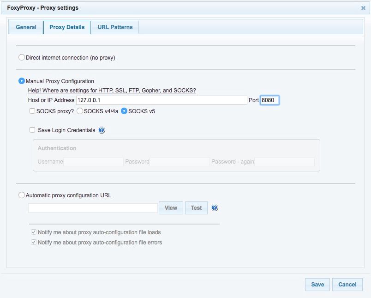
Task: Toggle notify about auto-configuration file errors
Action: pos(34,242)
